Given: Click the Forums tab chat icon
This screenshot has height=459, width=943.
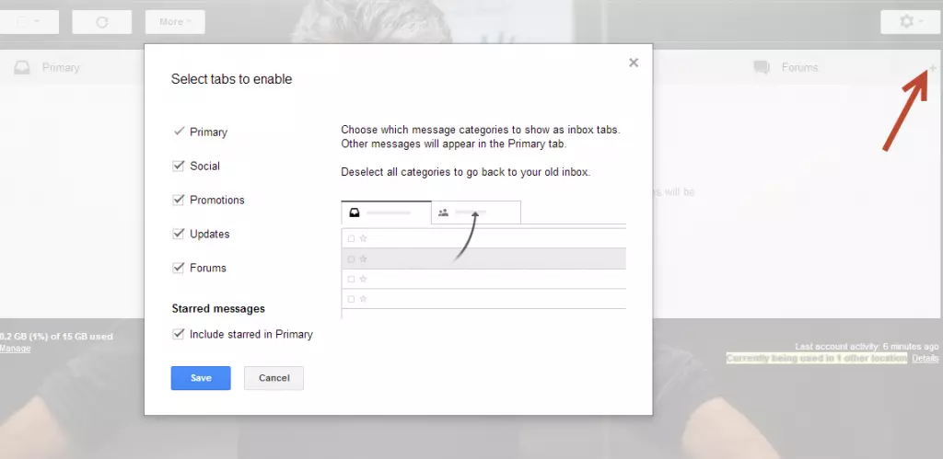Looking at the screenshot, I should (x=762, y=67).
